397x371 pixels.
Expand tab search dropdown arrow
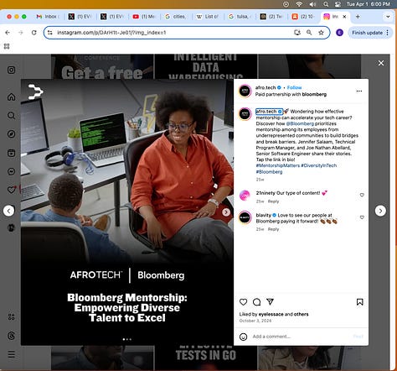388,17
